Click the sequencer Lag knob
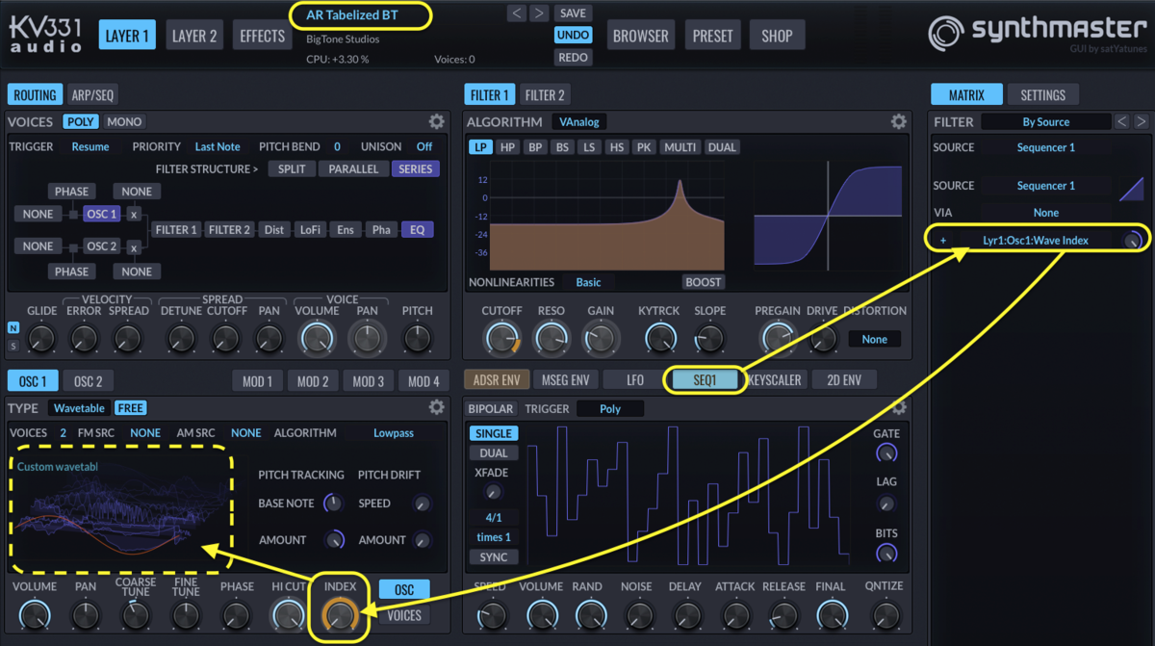The image size is (1155, 646). pyautogui.click(x=886, y=504)
